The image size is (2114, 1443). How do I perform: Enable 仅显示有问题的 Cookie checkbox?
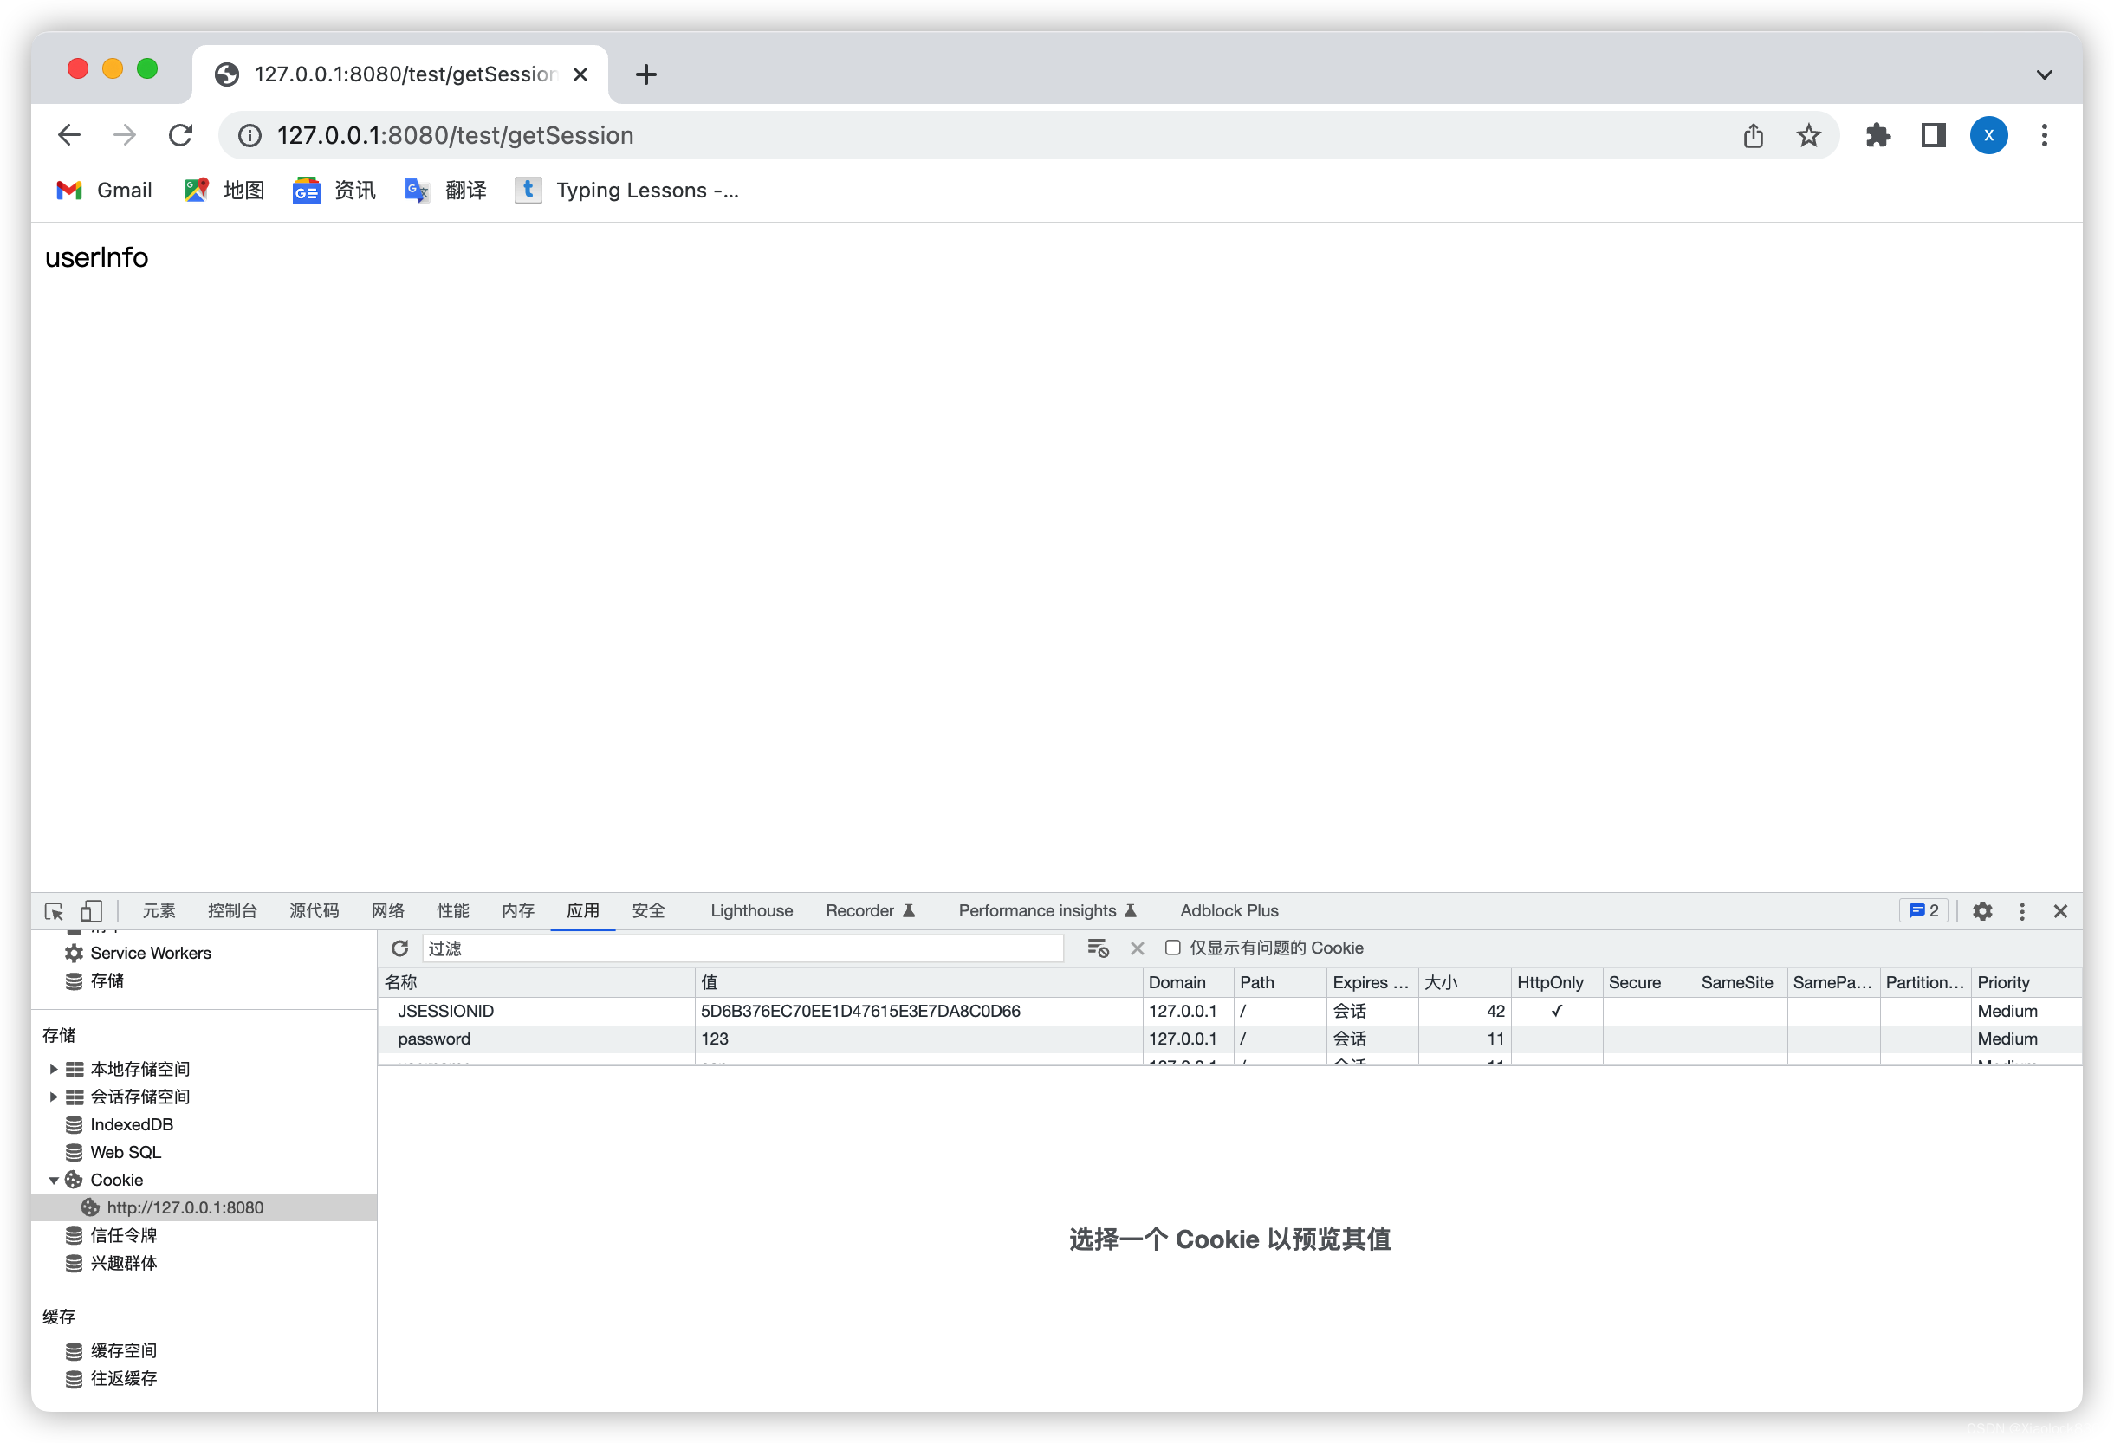click(x=1172, y=948)
